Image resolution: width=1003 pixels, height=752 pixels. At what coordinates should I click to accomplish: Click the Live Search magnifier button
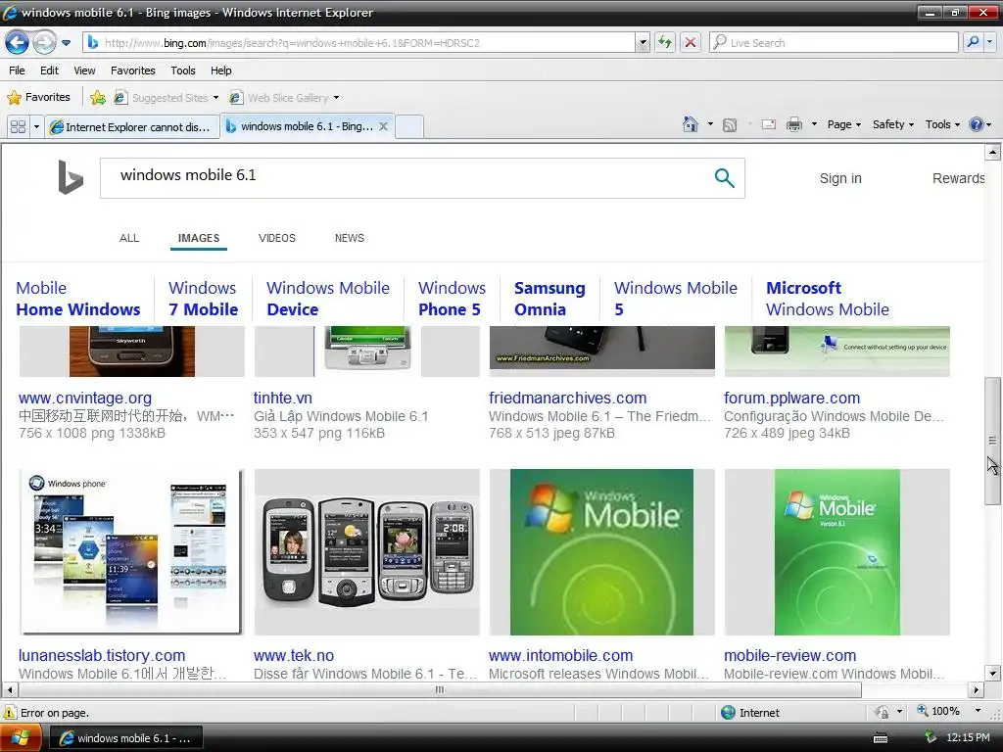[x=973, y=43]
